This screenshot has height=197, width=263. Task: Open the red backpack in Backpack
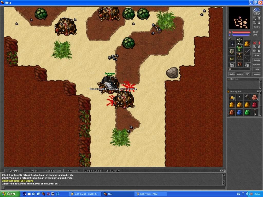255,105
